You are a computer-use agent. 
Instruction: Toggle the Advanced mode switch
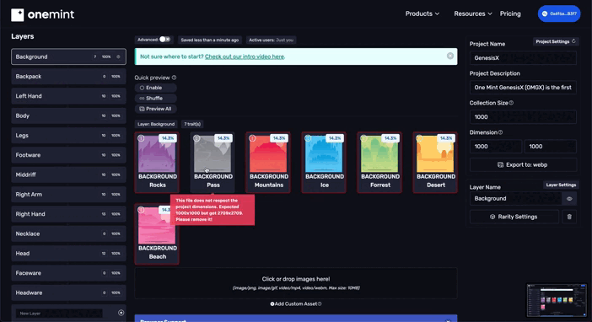[x=164, y=40]
